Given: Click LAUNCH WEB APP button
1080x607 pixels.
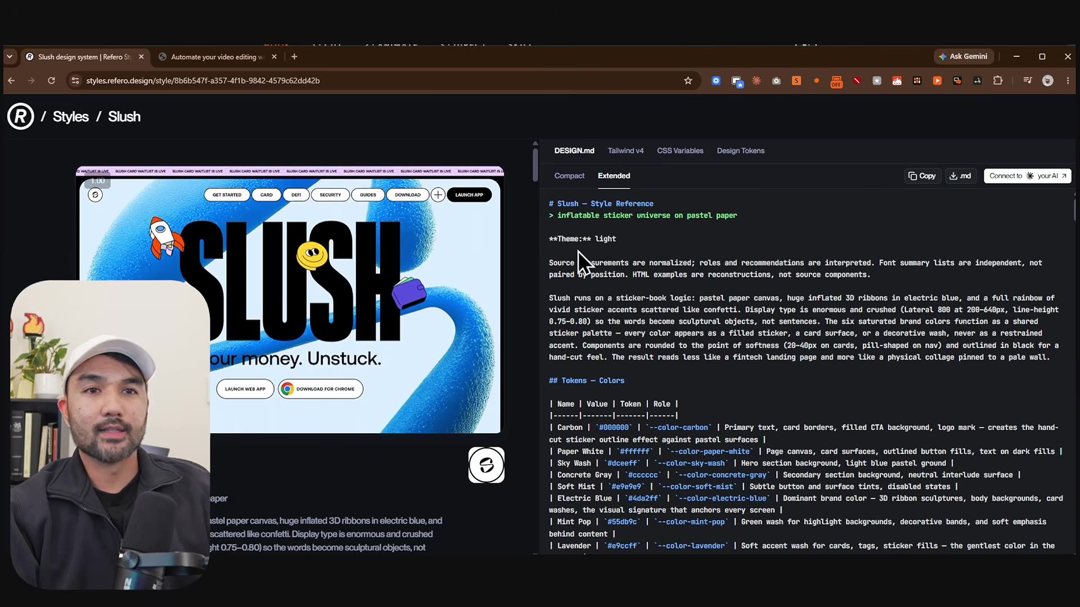Looking at the screenshot, I should point(245,389).
